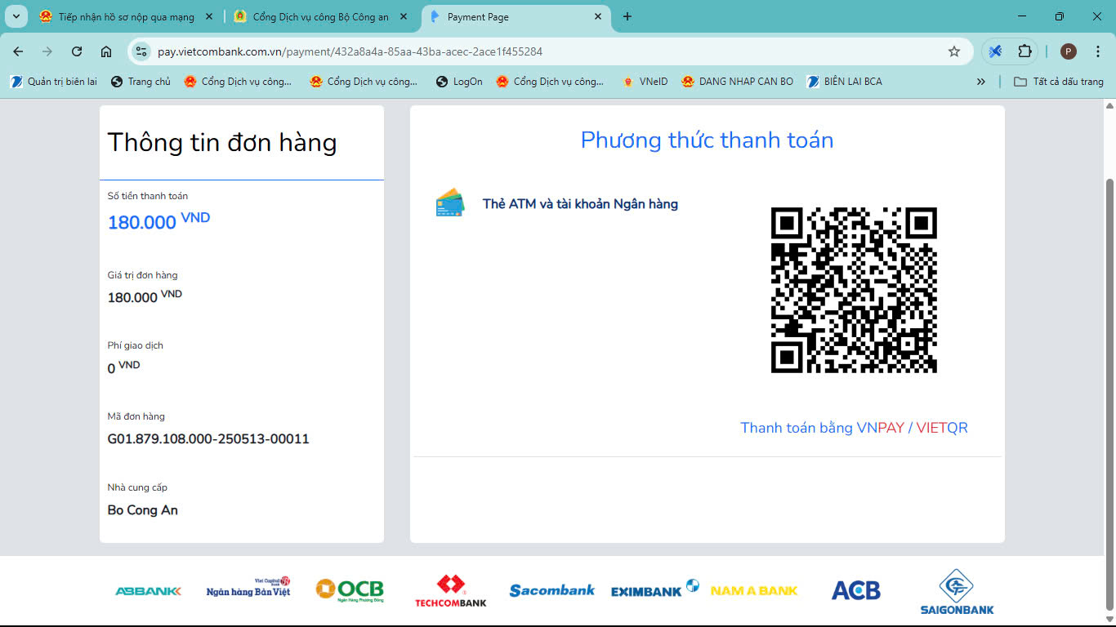
Task: Click the payment QR code
Action: tap(854, 290)
